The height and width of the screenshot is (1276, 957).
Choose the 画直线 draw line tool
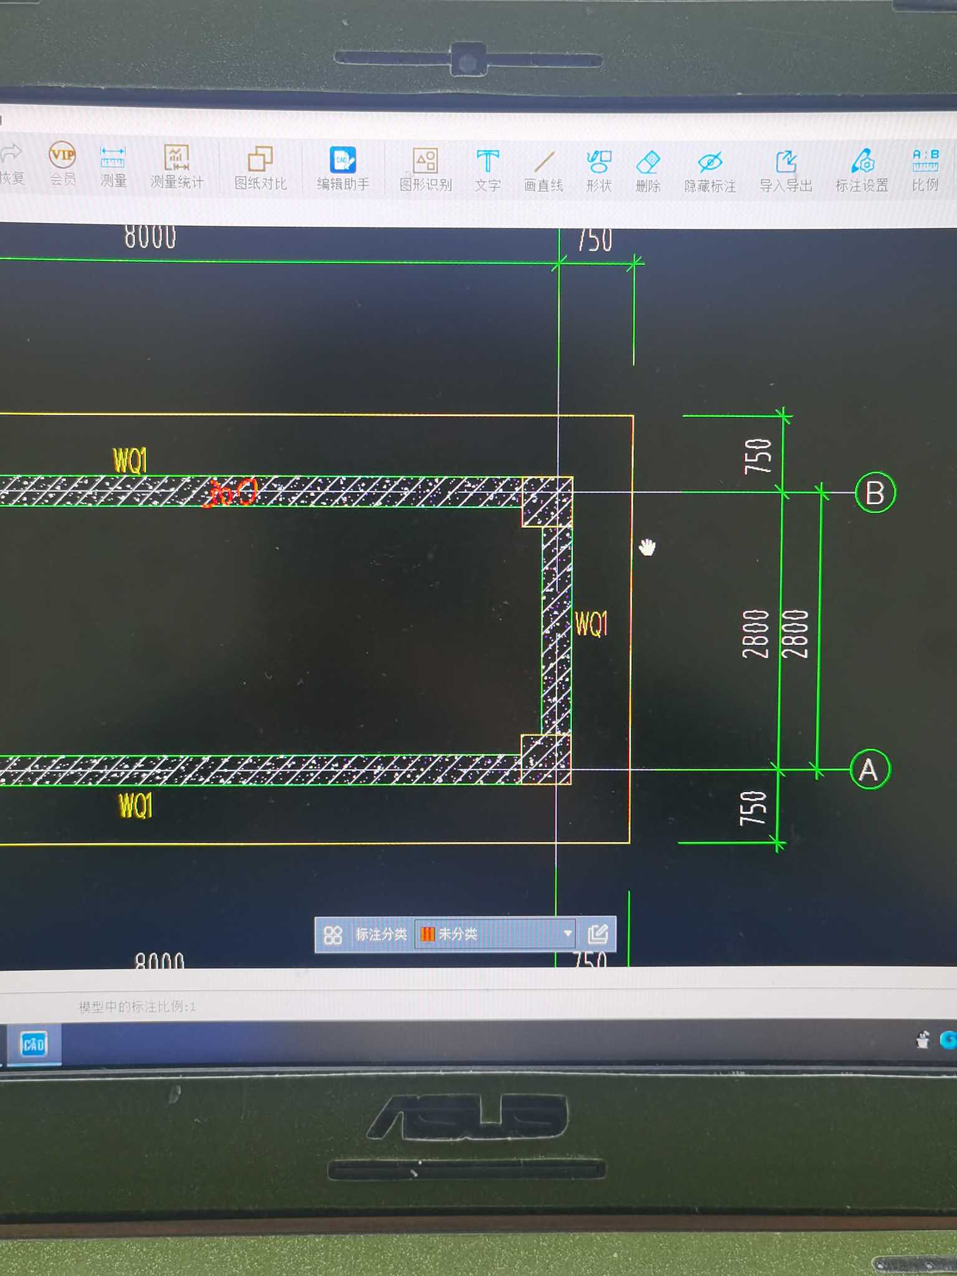coord(543,171)
